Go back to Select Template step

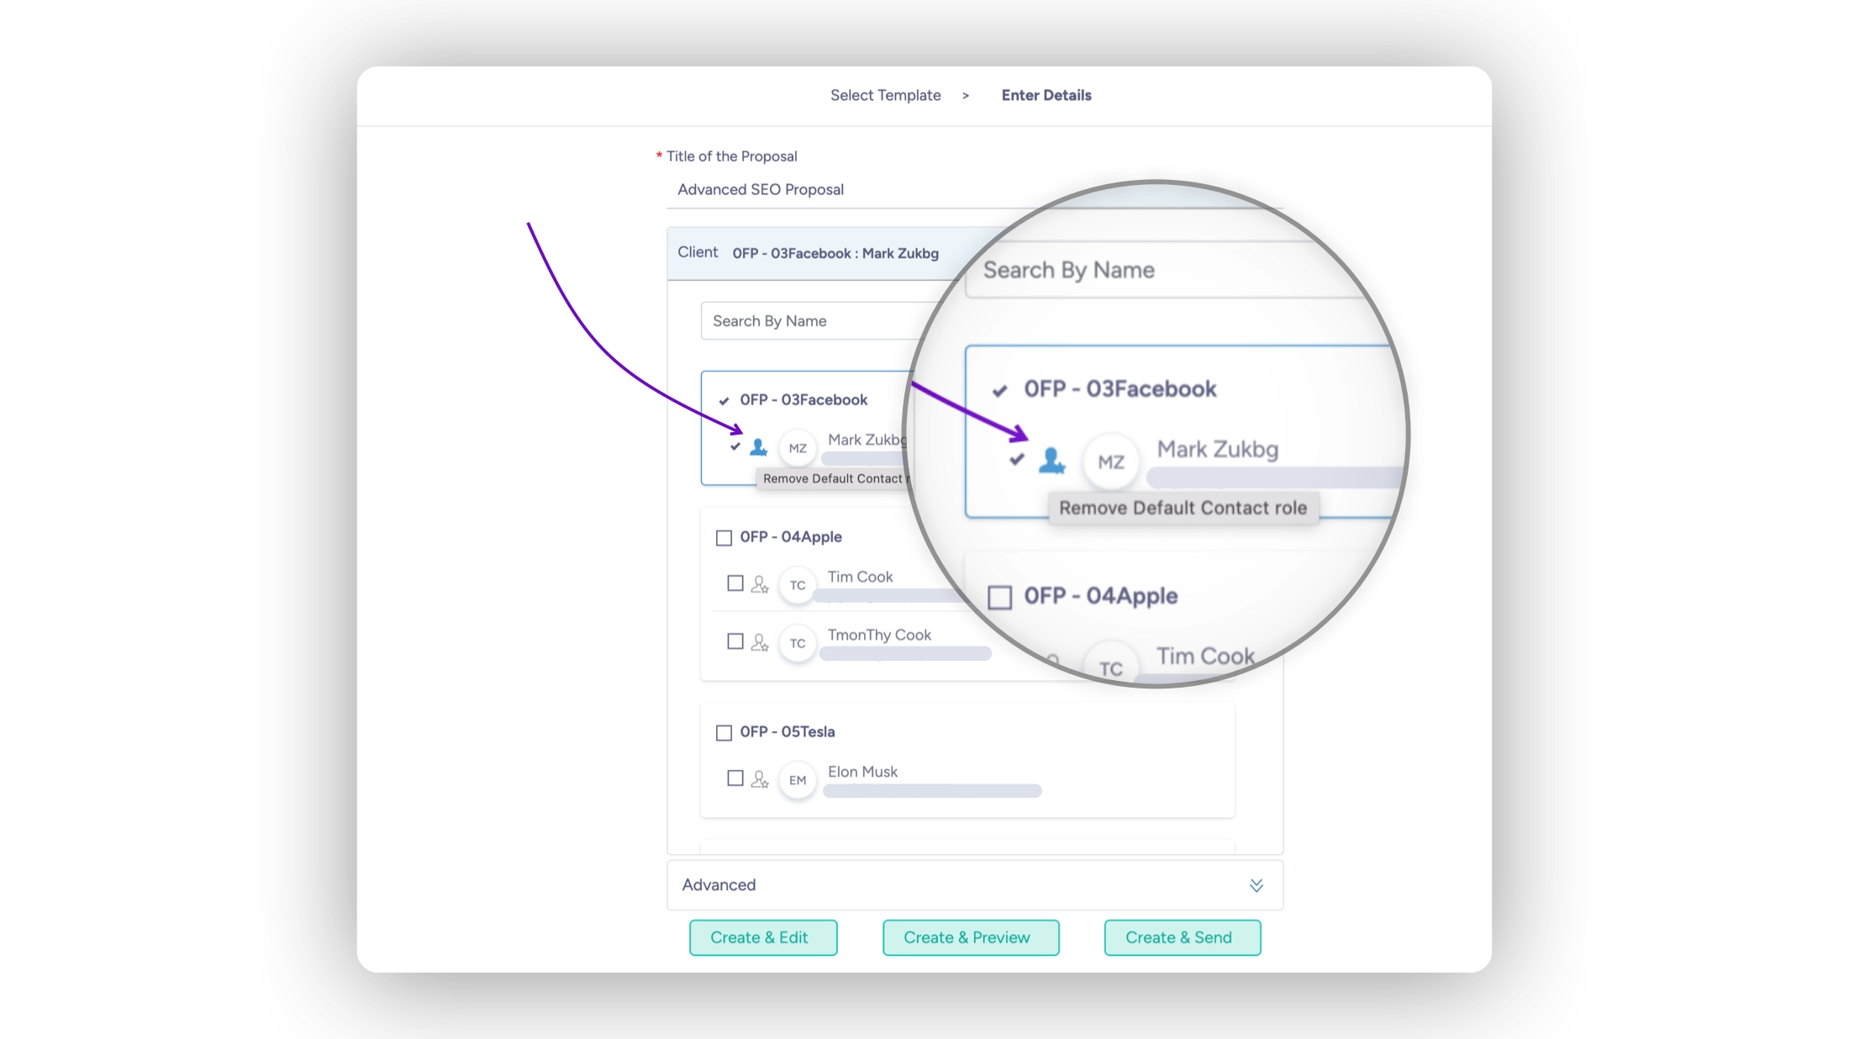pos(885,95)
